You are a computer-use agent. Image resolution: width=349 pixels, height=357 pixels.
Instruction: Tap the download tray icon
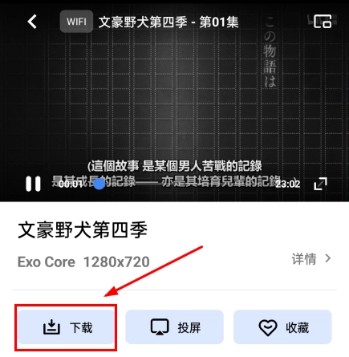(51, 327)
